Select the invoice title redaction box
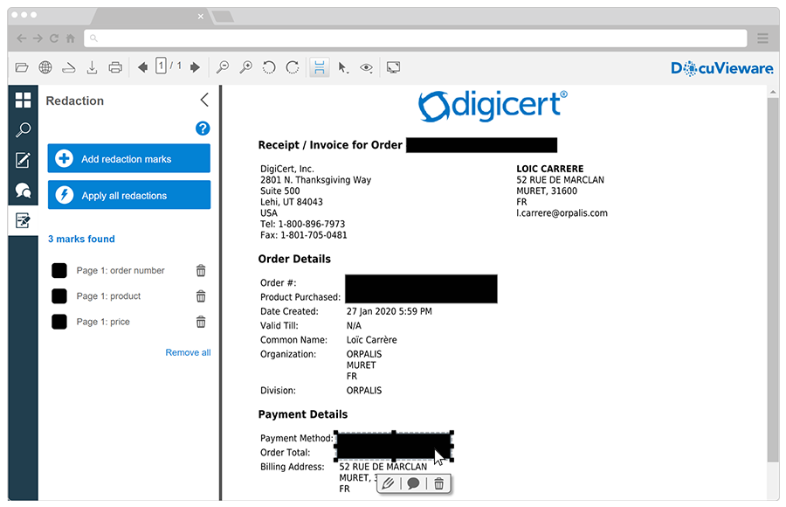The width and height of the screenshot is (786, 507). click(x=481, y=145)
